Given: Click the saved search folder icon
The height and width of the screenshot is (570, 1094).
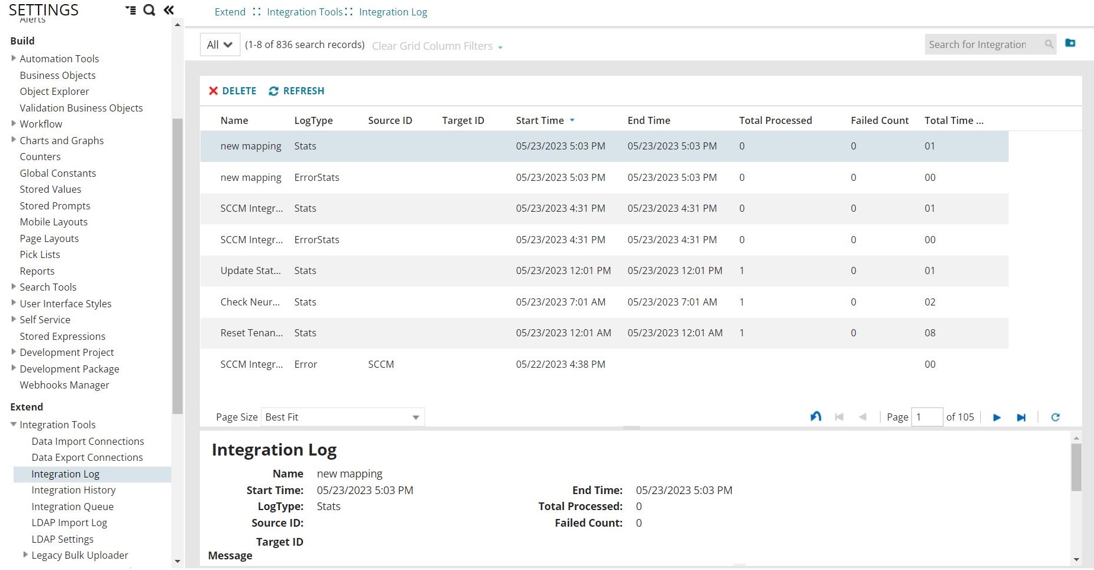Looking at the screenshot, I should 1071,43.
